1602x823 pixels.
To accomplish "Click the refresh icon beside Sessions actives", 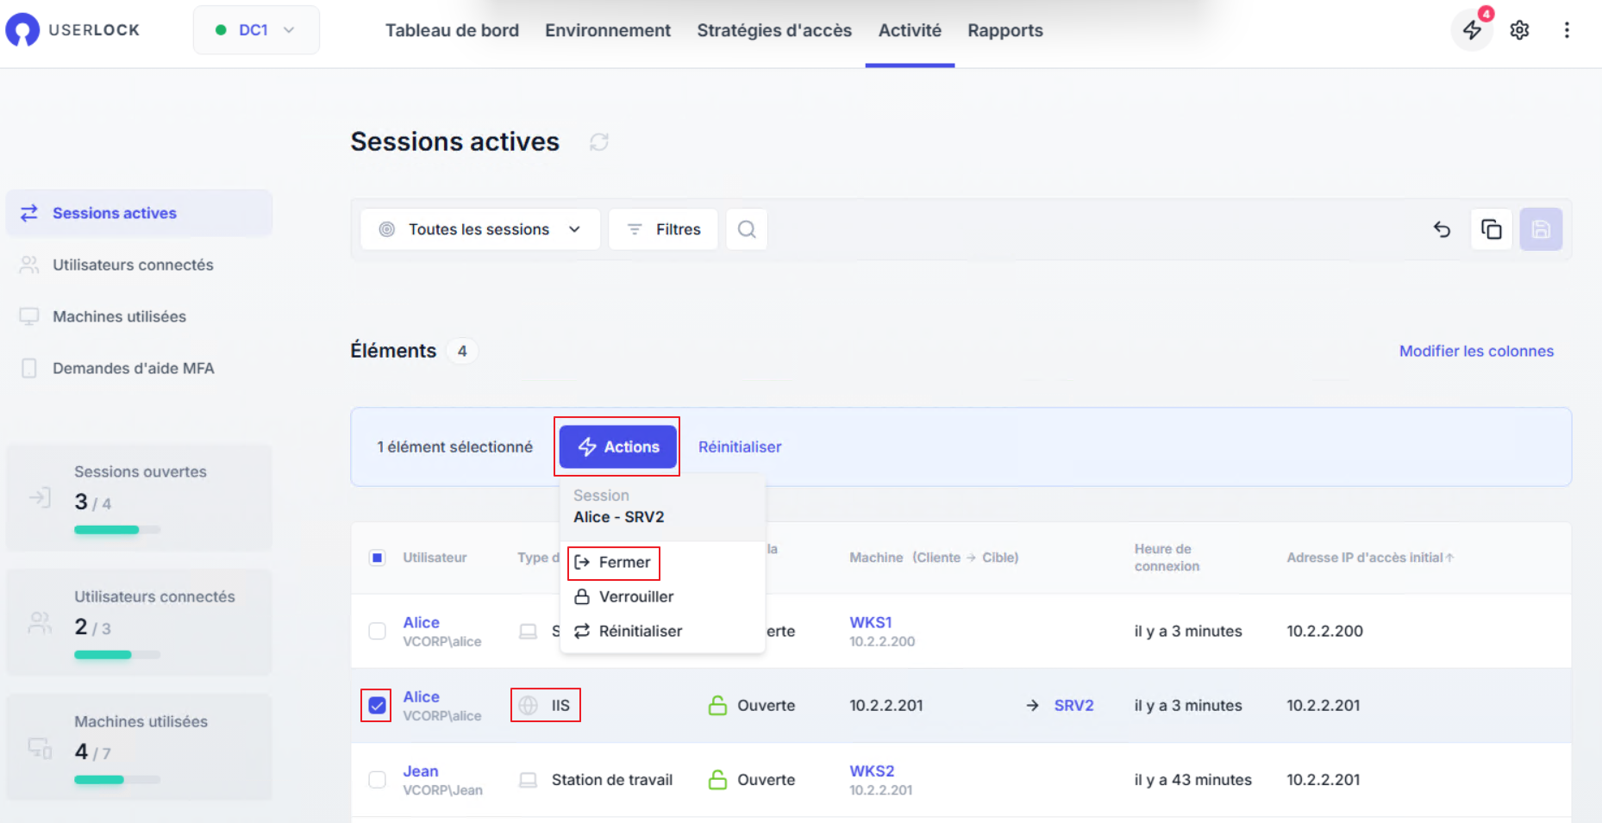I will click(x=599, y=142).
